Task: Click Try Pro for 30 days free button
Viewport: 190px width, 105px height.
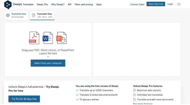Action: tap(24, 99)
